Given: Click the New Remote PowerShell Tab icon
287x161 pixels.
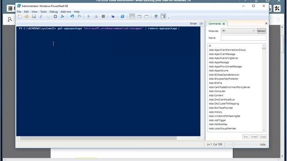Looking at the screenshot, I should 113,17.
